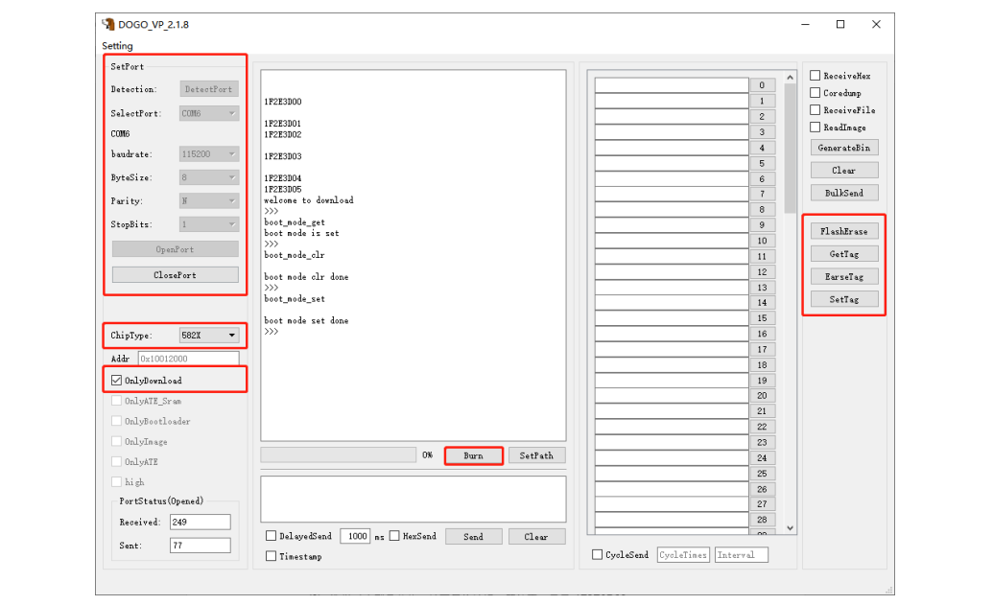
Task: Enable the DelayedSend checkbox
Action: pos(272,535)
